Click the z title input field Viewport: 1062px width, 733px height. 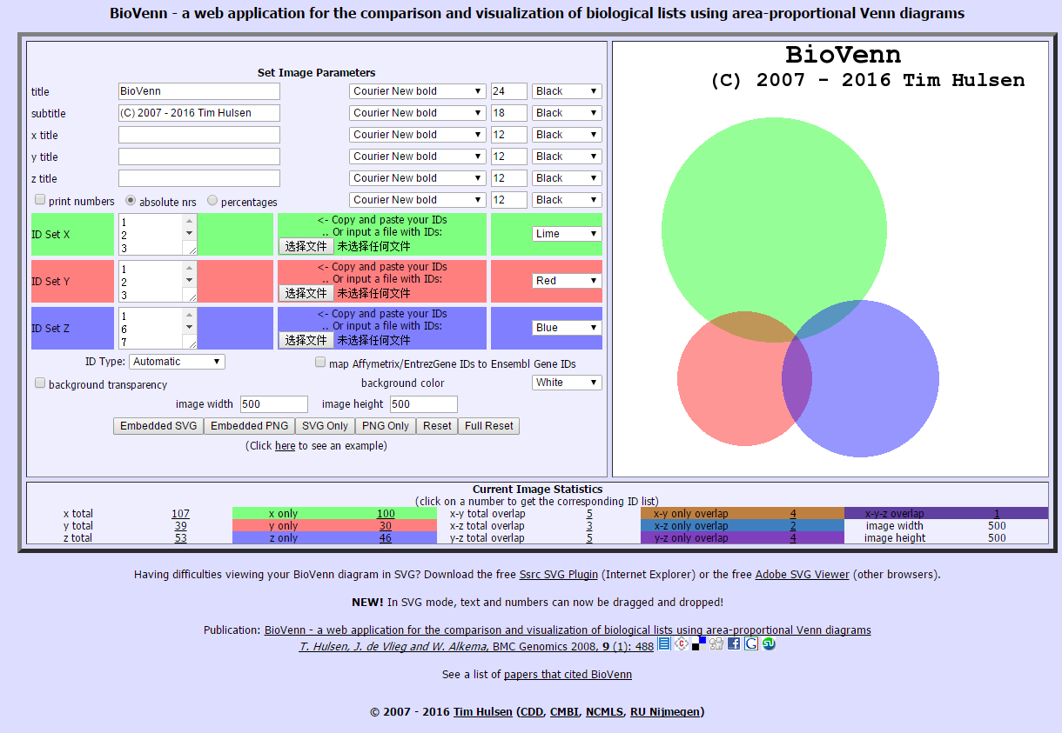[x=199, y=178]
